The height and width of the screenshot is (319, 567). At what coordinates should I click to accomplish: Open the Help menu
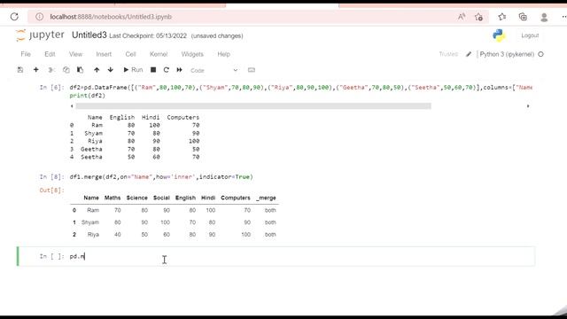pos(224,54)
